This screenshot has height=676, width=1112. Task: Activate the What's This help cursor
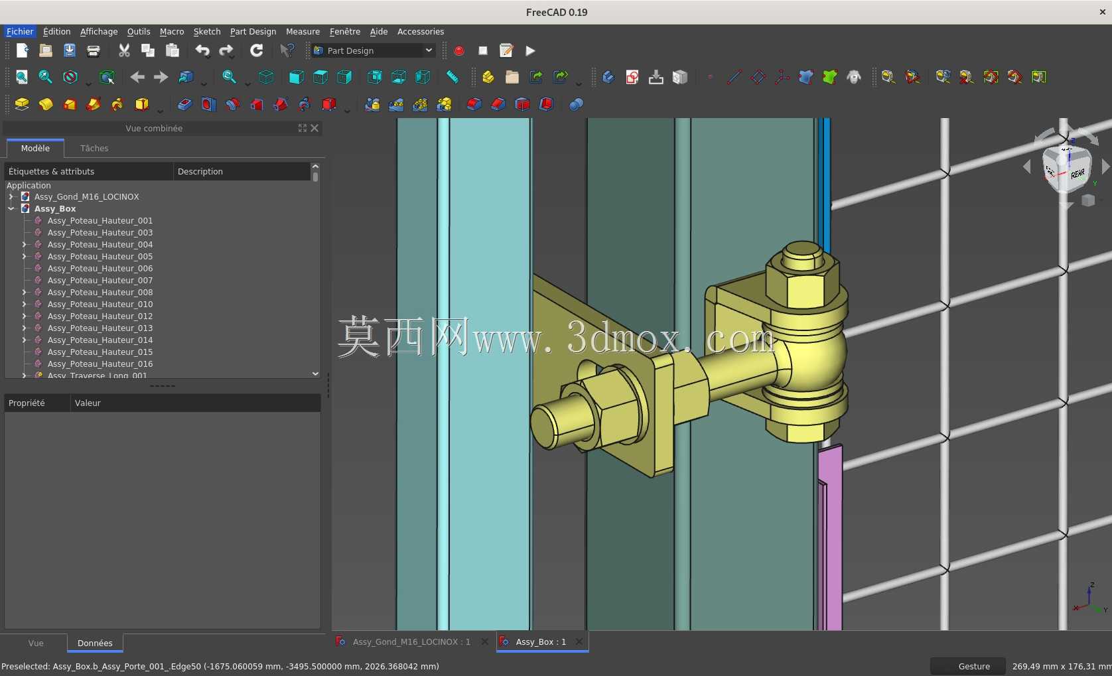[x=287, y=50]
